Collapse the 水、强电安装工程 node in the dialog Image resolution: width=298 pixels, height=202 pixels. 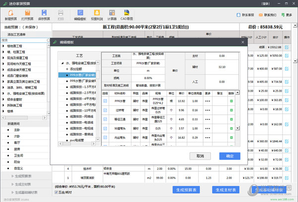tap(63, 63)
